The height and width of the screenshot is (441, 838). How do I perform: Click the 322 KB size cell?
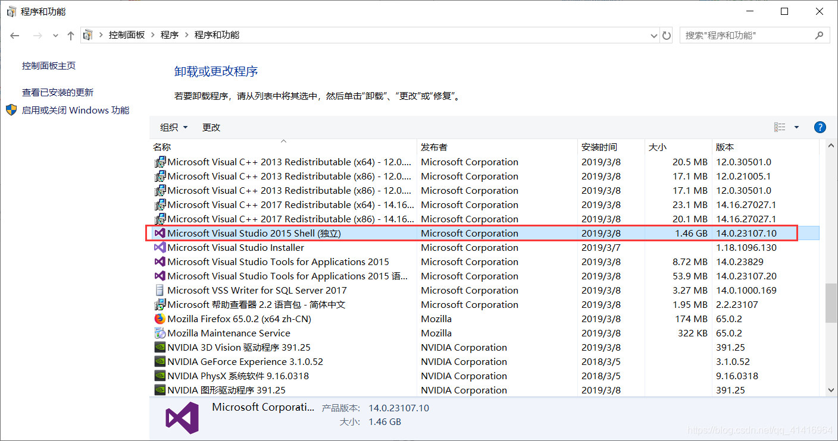coord(693,333)
